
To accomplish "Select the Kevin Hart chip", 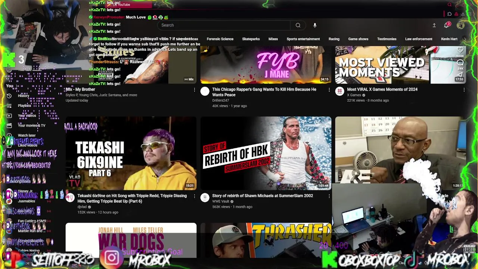I will (x=449, y=39).
